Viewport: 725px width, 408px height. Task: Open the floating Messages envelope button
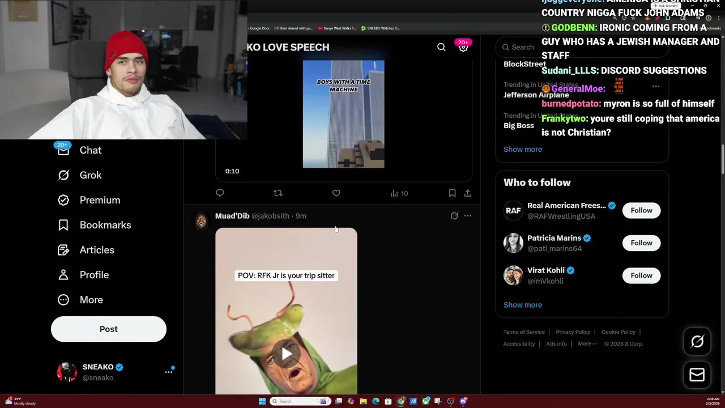[x=697, y=375]
